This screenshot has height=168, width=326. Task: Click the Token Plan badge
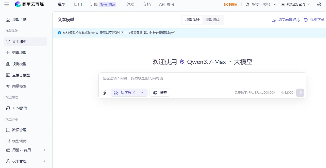point(108,4)
